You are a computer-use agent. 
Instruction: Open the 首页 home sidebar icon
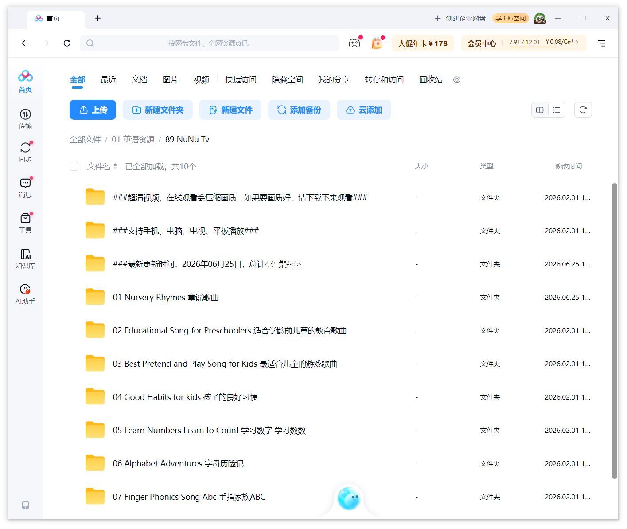click(x=25, y=81)
